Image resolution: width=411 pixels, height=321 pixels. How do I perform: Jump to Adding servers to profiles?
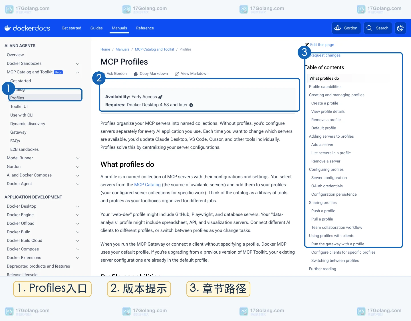(x=331, y=136)
